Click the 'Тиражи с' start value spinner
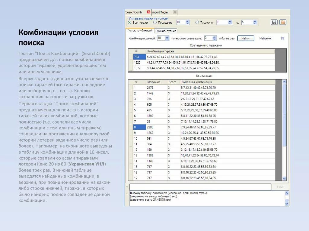This screenshot has width=309, height=231. pos(230,22)
